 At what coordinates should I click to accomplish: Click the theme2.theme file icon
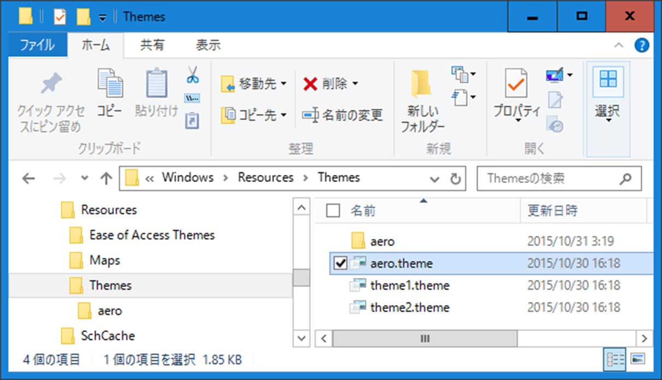[357, 307]
